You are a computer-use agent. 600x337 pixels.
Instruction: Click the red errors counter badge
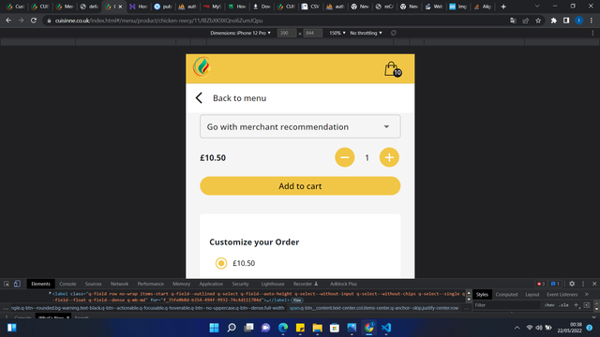[541, 284]
